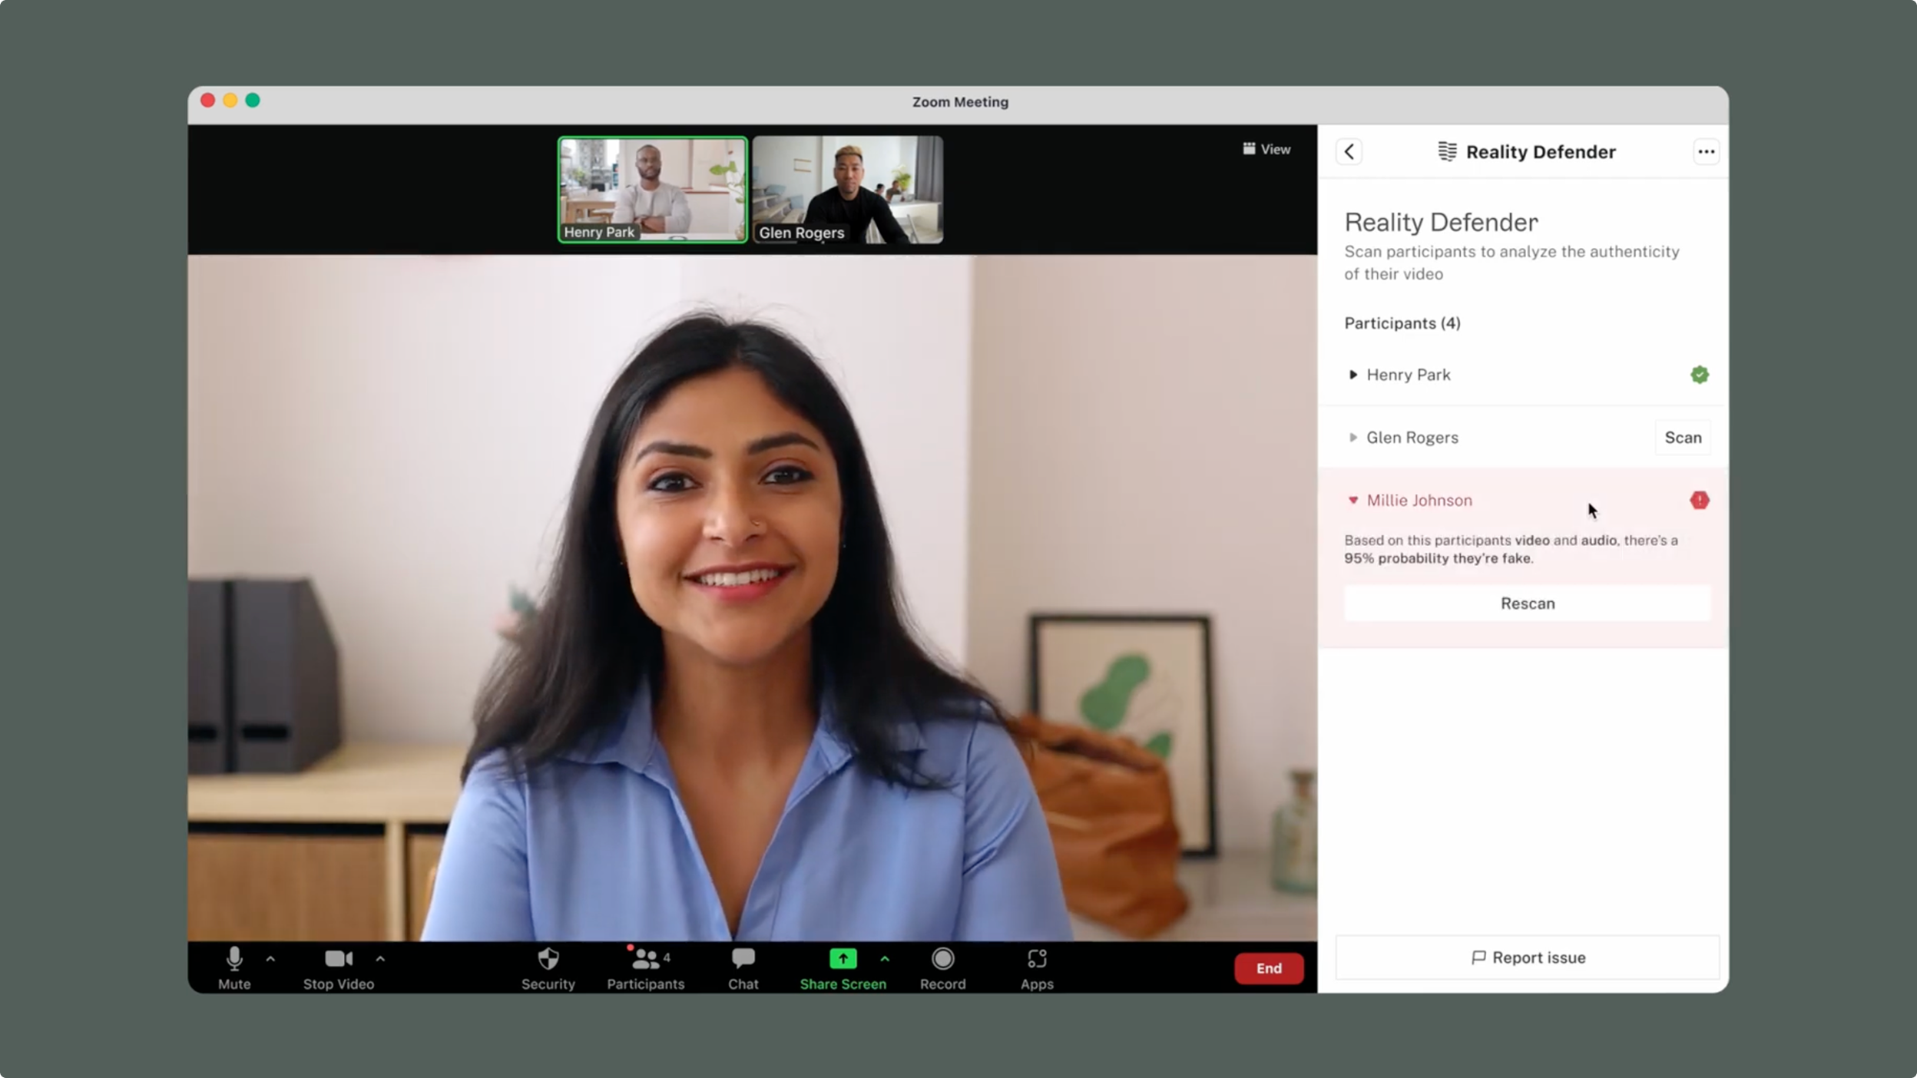
Task: Select Glen Rogers video thumbnail
Action: (x=847, y=190)
